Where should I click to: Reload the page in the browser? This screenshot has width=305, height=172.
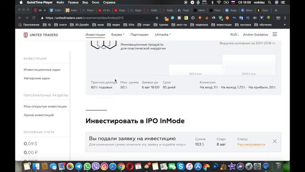point(34,18)
